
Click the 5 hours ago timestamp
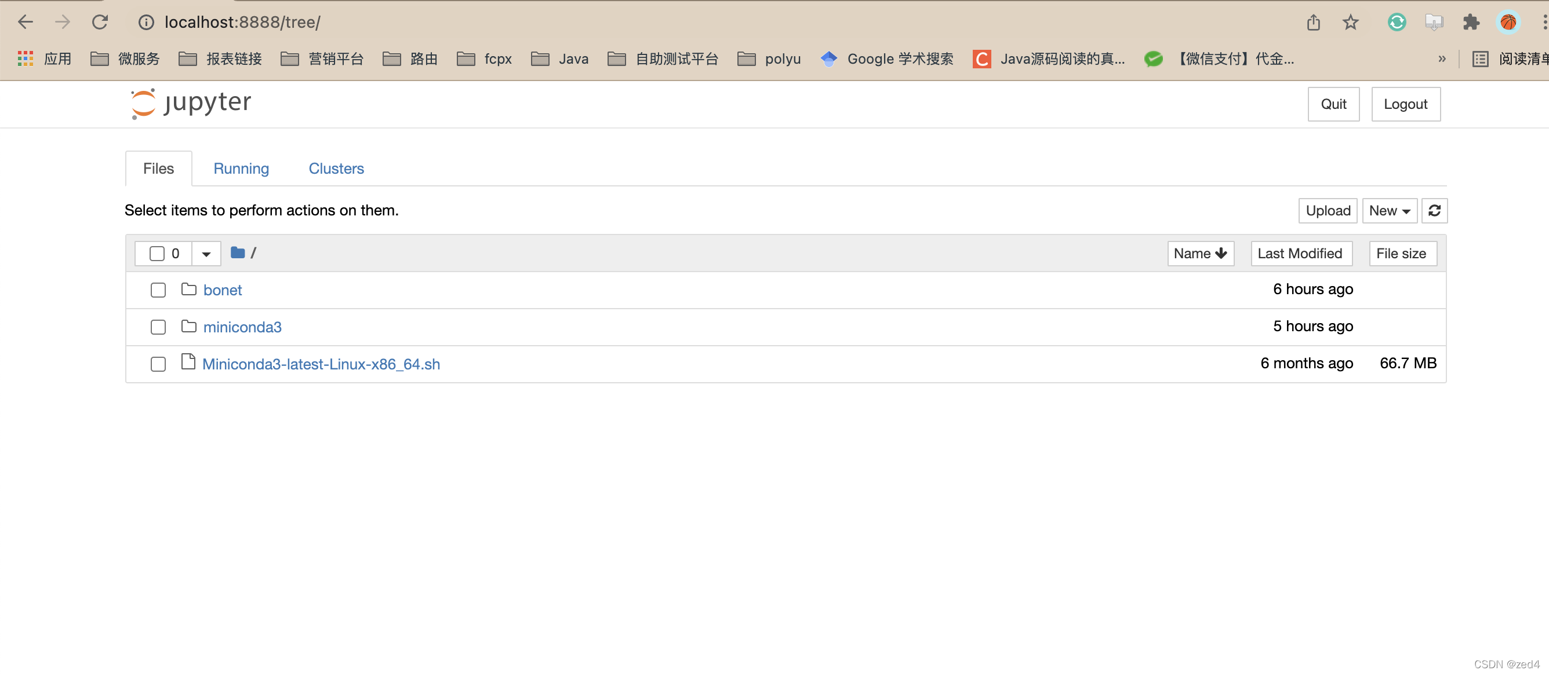coord(1312,326)
